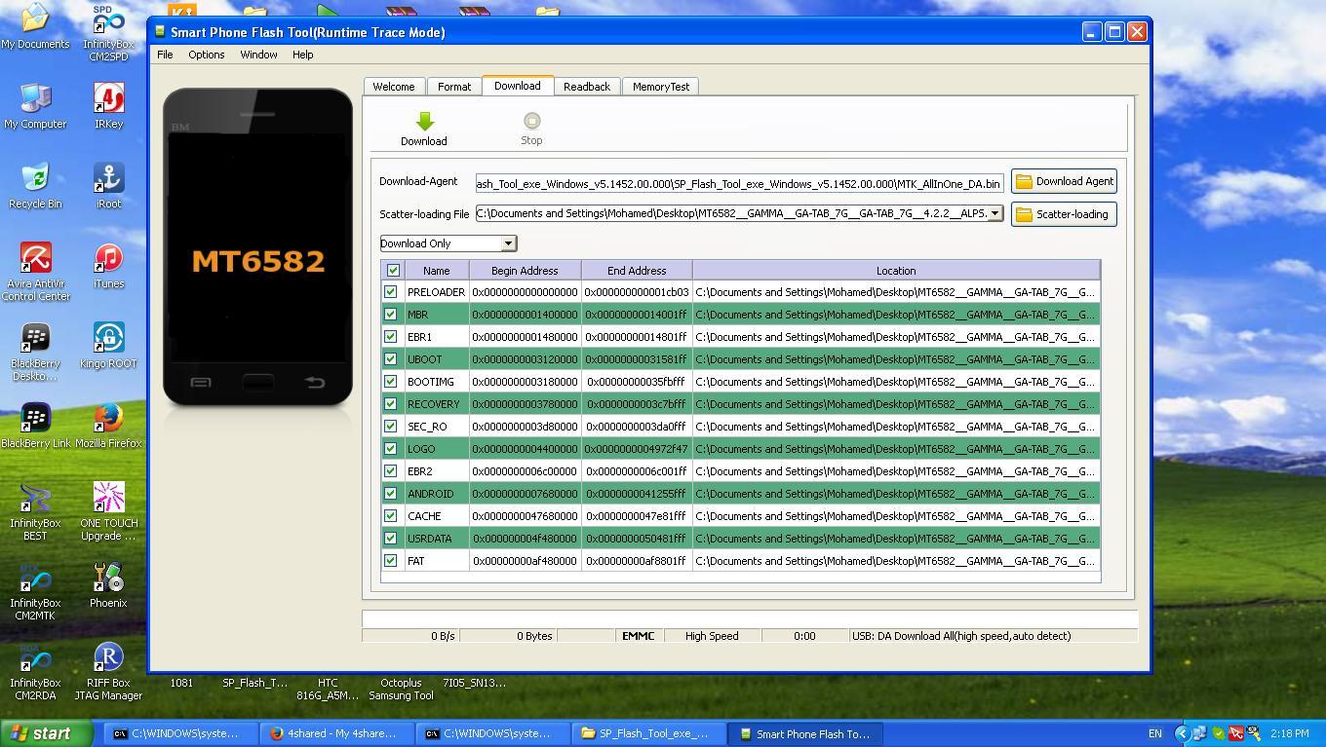Open ONE TOUCH Upgrade icon
Image resolution: width=1326 pixels, height=747 pixels.
108,511
